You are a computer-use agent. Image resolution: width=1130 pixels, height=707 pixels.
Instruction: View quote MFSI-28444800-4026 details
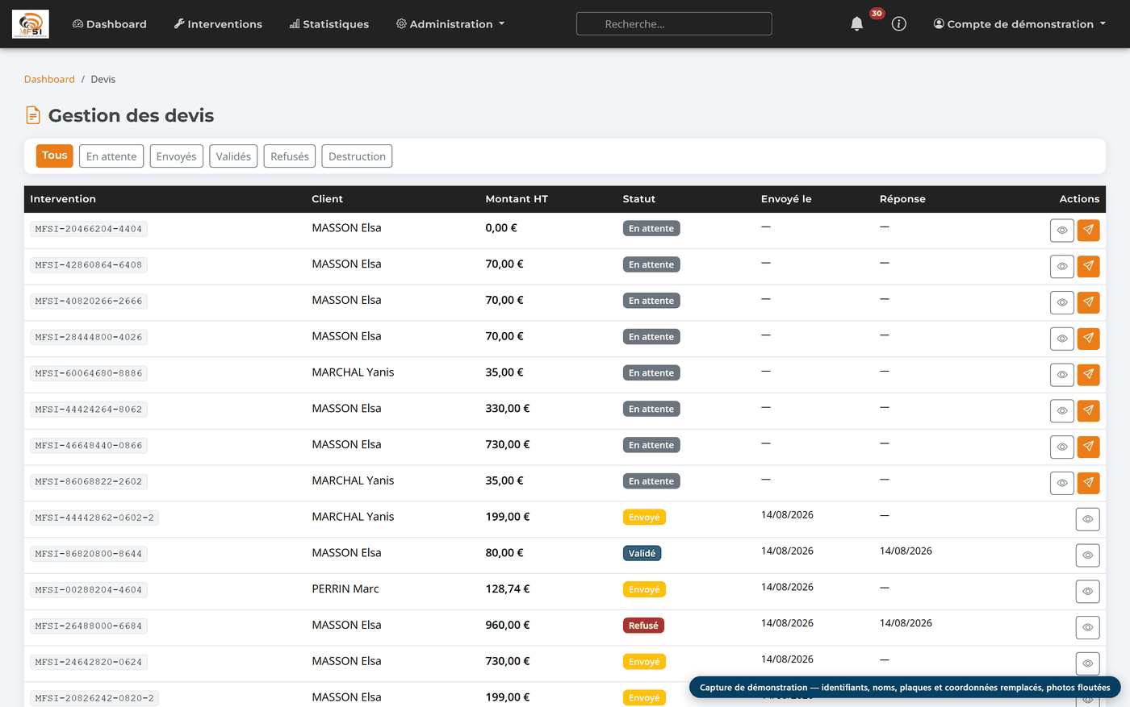pos(1062,339)
